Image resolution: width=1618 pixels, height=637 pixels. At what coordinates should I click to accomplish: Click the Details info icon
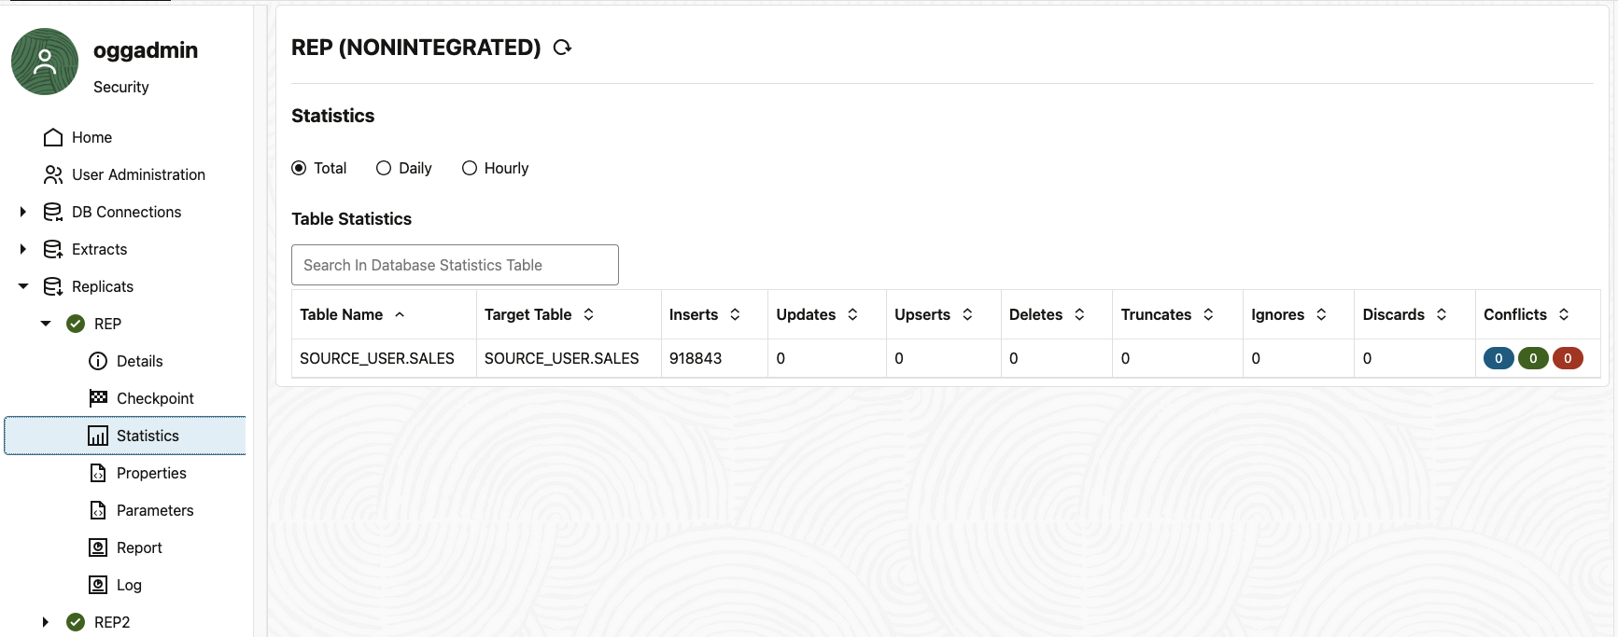[98, 361]
